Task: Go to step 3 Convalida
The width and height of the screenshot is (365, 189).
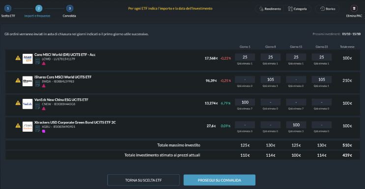Action: [70, 9]
